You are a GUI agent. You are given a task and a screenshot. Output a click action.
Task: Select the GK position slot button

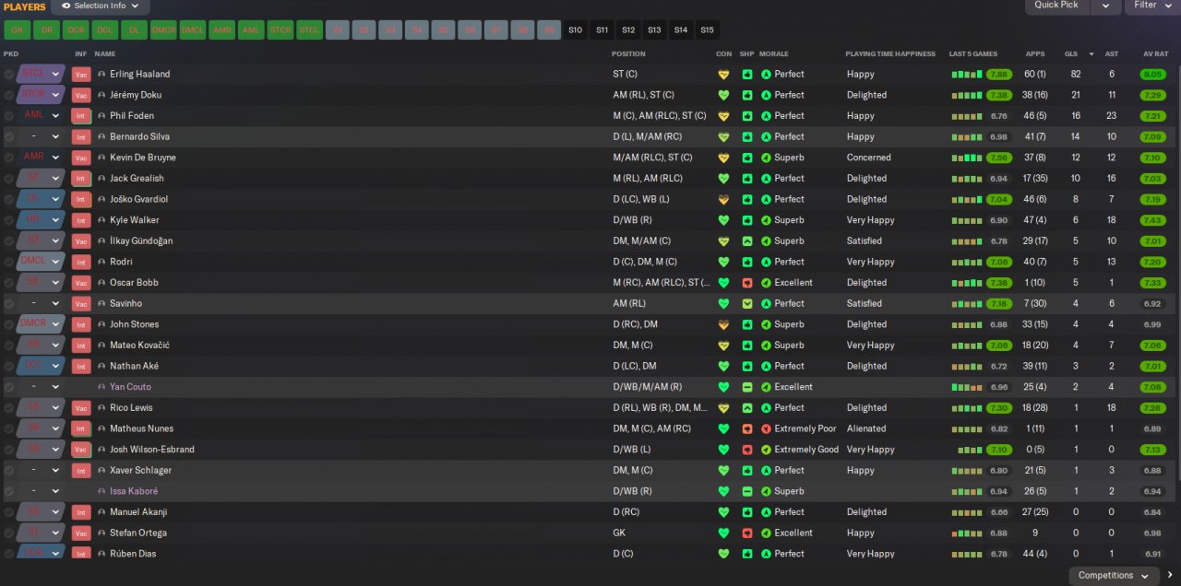pyautogui.click(x=17, y=29)
